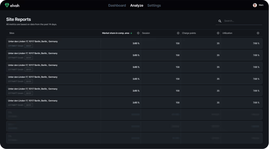This screenshot has height=149, width=269.
Task: Click the Sites column header
Action: pos(12,33)
